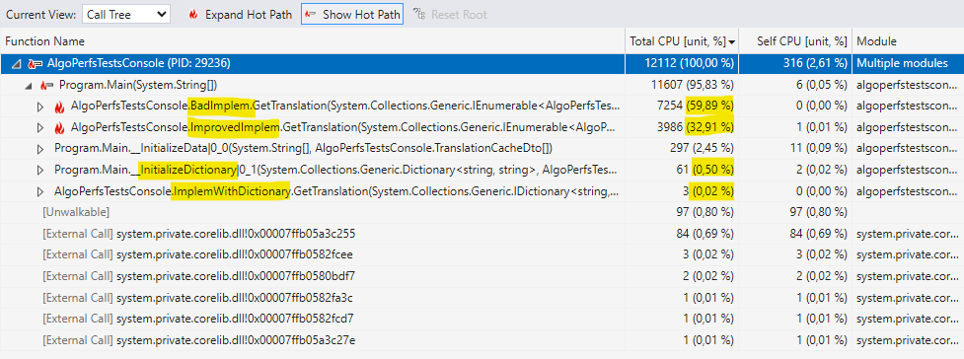The width and height of the screenshot is (964, 359).
Task: Select external call 0x00007ffb05a3c255 row
Action: tap(482, 234)
